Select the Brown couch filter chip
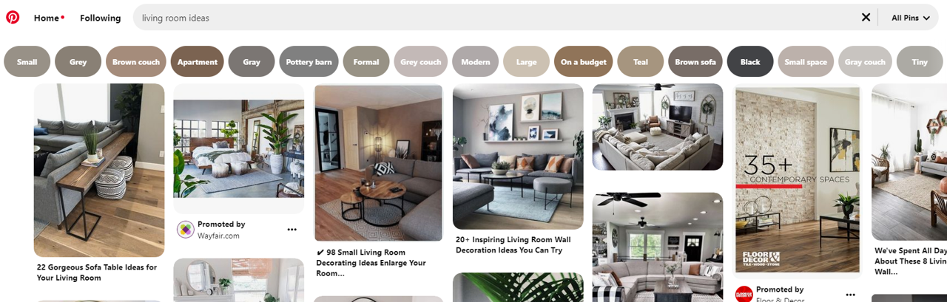Viewport: 947px width, 302px height. point(136,62)
